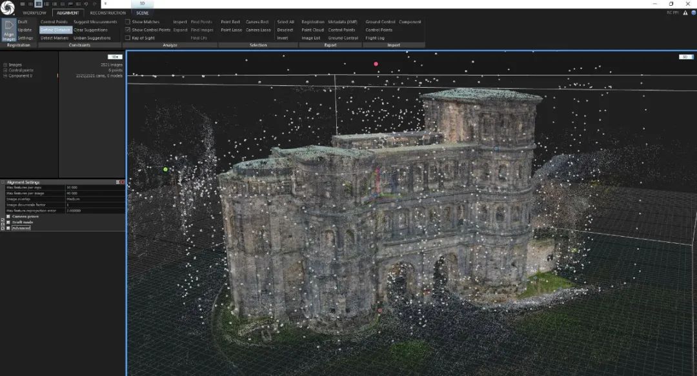Open the Workflow ribbon tab
The image size is (697, 376).
[34, 13]
